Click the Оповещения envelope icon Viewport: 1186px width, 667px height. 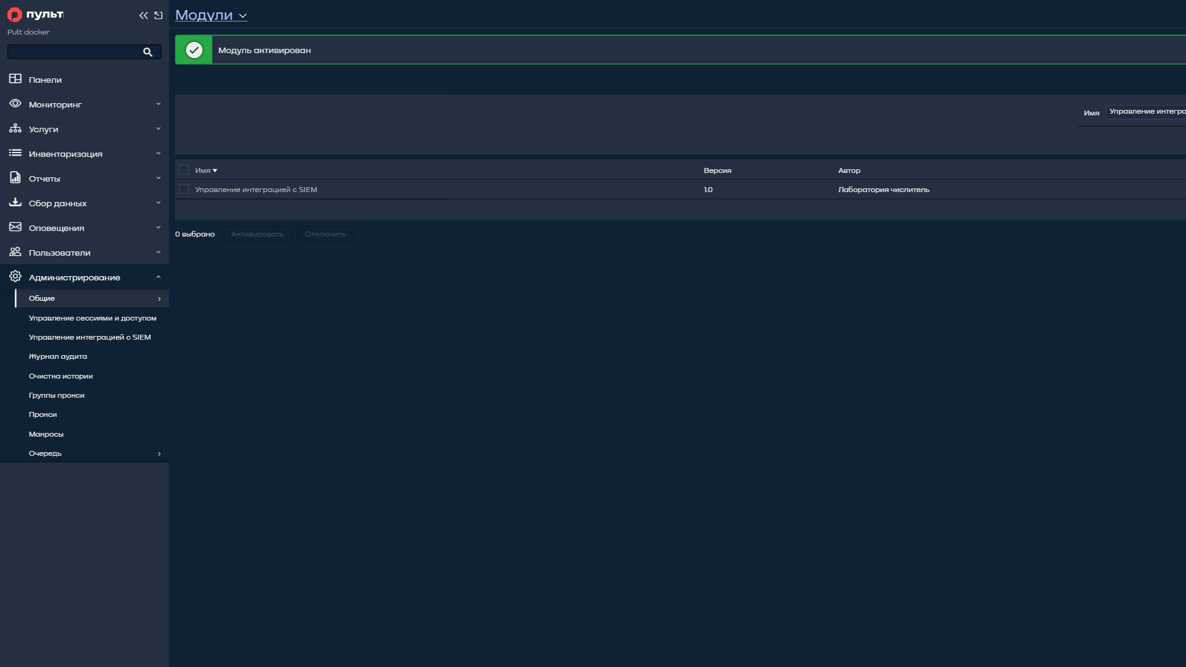[x=15, y=227]
